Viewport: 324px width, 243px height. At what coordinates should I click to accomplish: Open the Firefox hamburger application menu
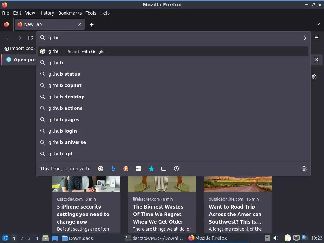(316, 38)
